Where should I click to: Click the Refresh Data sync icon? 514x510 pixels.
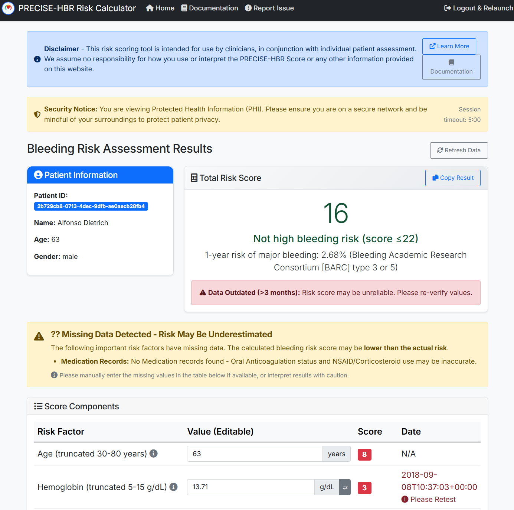(440, 150)
